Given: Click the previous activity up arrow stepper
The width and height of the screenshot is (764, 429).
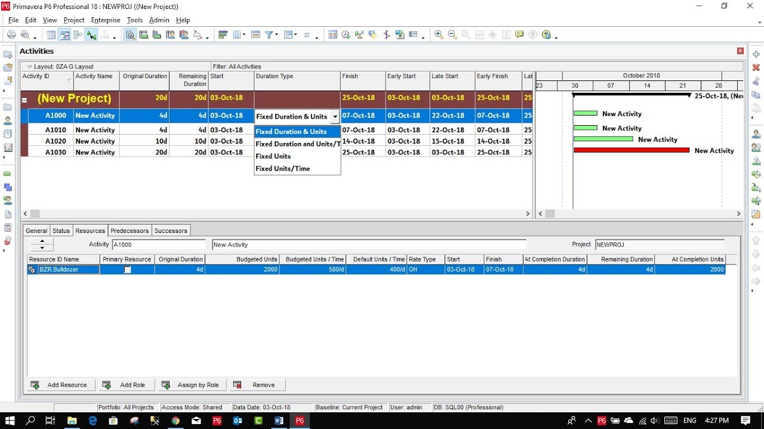Looking at the screenshot, I should (42, 241).
